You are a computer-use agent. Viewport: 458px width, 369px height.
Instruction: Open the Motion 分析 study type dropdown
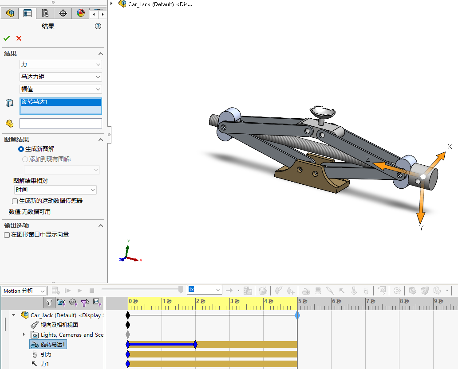24,291
